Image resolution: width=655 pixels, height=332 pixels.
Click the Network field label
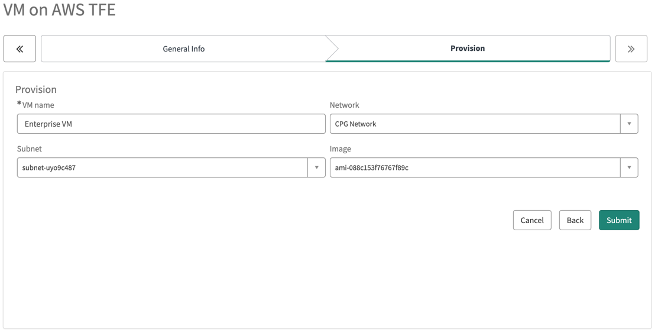pos(345,105)
